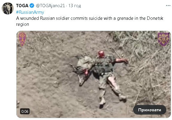The width and height of the screenshot is (172, 120).
Task: Click the bottom edge of the video frame
Action: (x=94, y=118)
